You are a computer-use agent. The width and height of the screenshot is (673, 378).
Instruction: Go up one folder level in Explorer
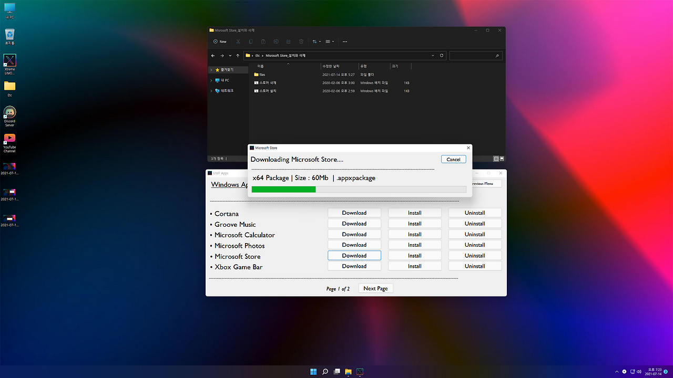pos(238,55)
